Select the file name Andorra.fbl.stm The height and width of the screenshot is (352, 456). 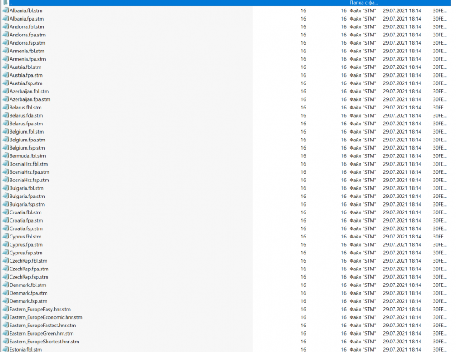[x=27, y=27]
